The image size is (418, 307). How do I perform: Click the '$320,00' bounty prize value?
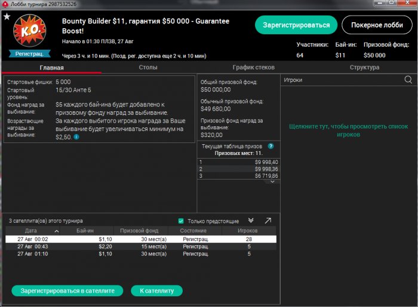211,135
